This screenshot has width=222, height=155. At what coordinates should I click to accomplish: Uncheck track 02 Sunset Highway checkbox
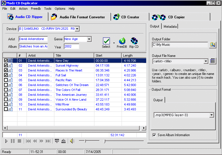tap(6, 65)
